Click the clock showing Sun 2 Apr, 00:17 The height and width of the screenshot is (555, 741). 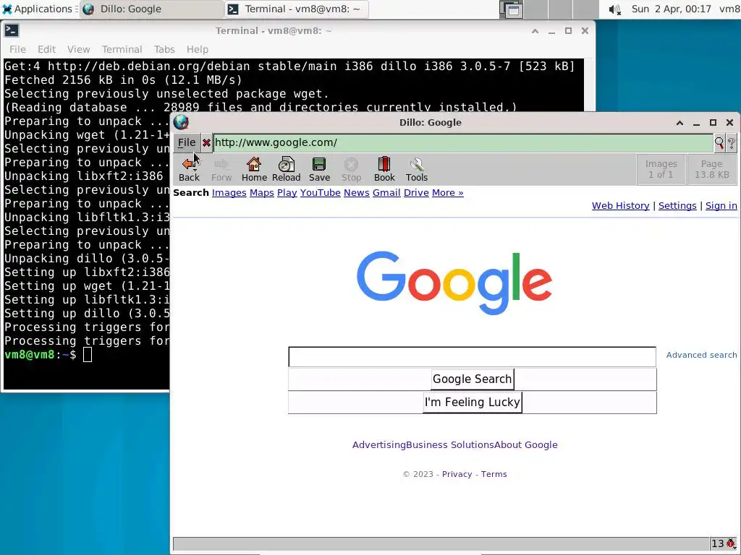pyautogui.click(x=671, y=9)
